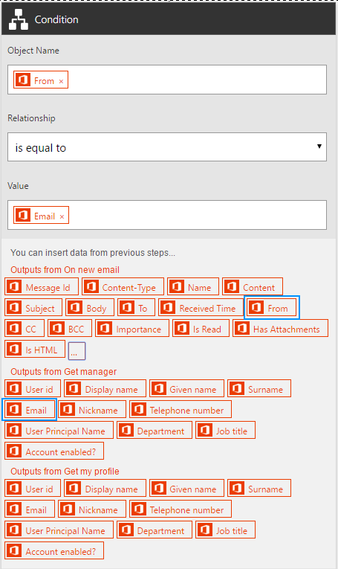
Task: Insert the Content-Type output token
Action: click(123, 287)
